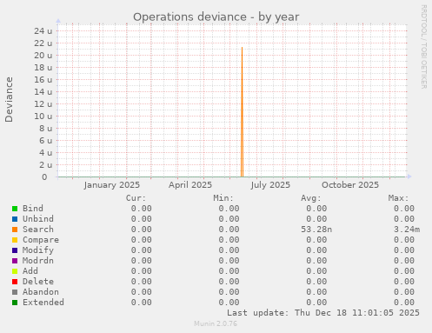
Task: Click the lime Add legend swatch
Action: coord(15,271)
